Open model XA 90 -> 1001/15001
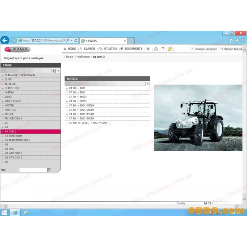Image resolution: width=247 pixels, height=247 pixels. pos(107,114)
